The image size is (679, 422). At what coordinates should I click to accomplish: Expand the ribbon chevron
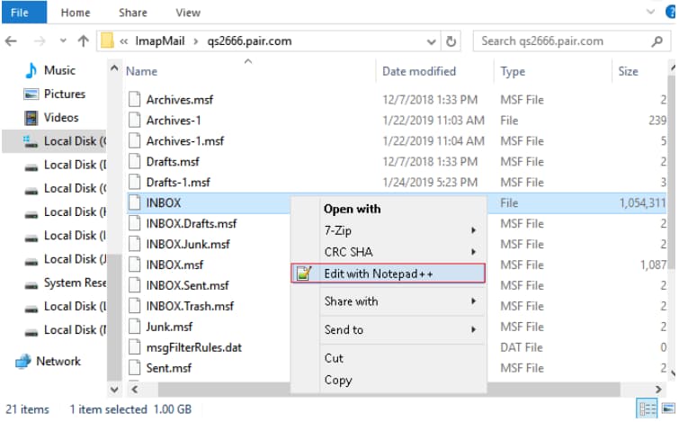(650, 12)
